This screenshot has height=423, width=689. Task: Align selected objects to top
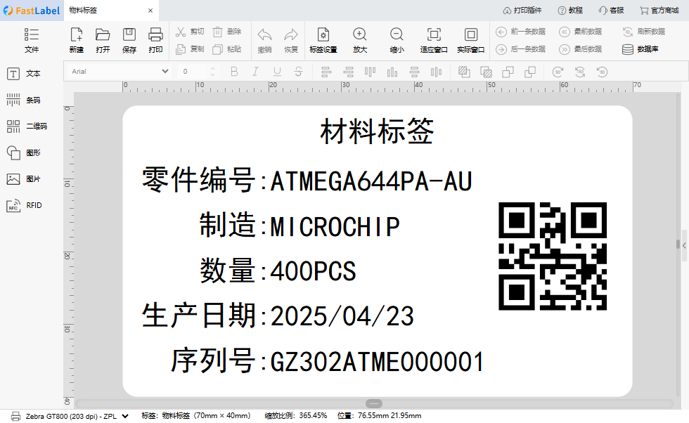(x=370, y=72)
